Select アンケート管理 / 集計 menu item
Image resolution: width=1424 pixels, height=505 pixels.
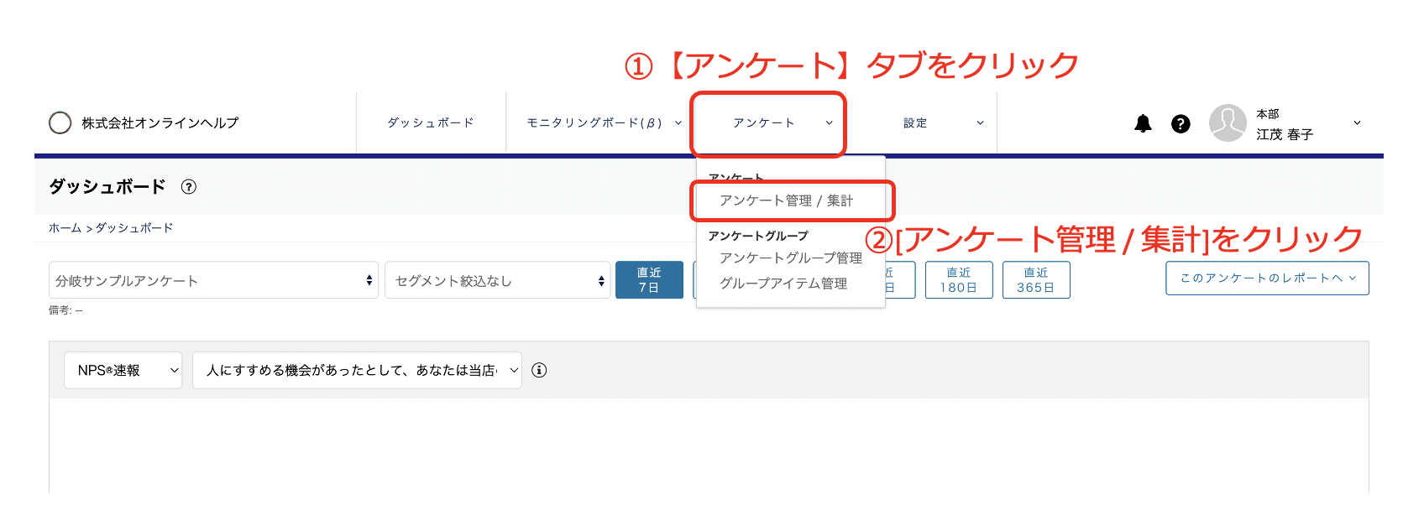(x=786, y=200)
